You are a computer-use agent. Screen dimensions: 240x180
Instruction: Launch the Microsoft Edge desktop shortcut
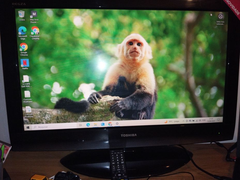pos(23,33)
